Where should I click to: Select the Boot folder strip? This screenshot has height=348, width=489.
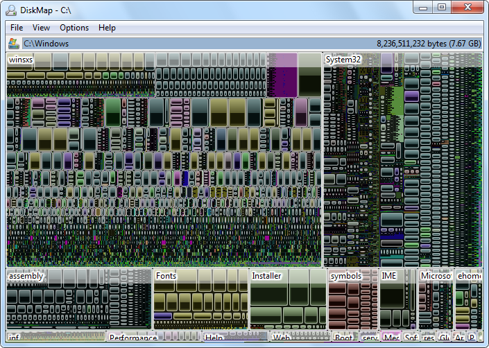coord(346,336)
